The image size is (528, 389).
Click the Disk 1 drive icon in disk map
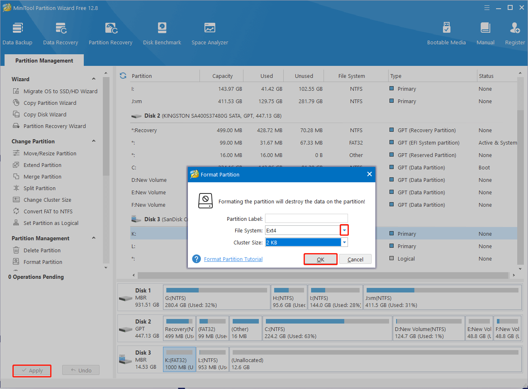pos(126,298)
